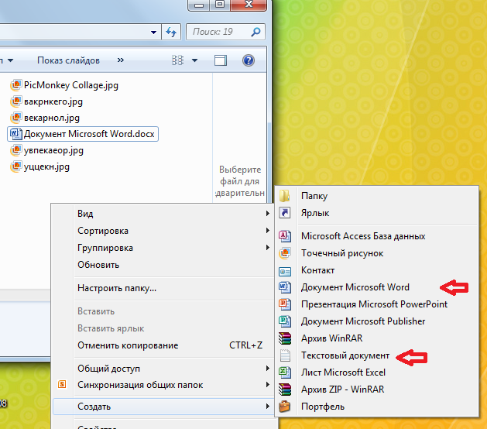
Task: Select Презентация Microsoft PowerPoint menu entry
Action: tap(376, 304)
